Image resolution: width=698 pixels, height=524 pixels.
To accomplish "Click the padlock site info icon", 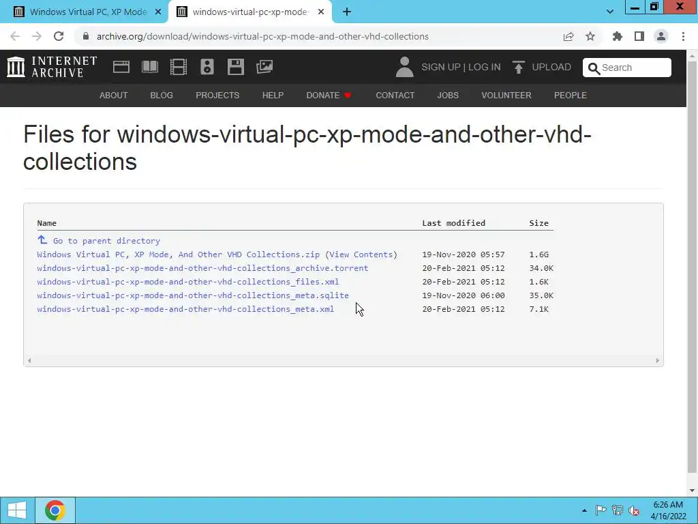I will click(x=85, y=37).
